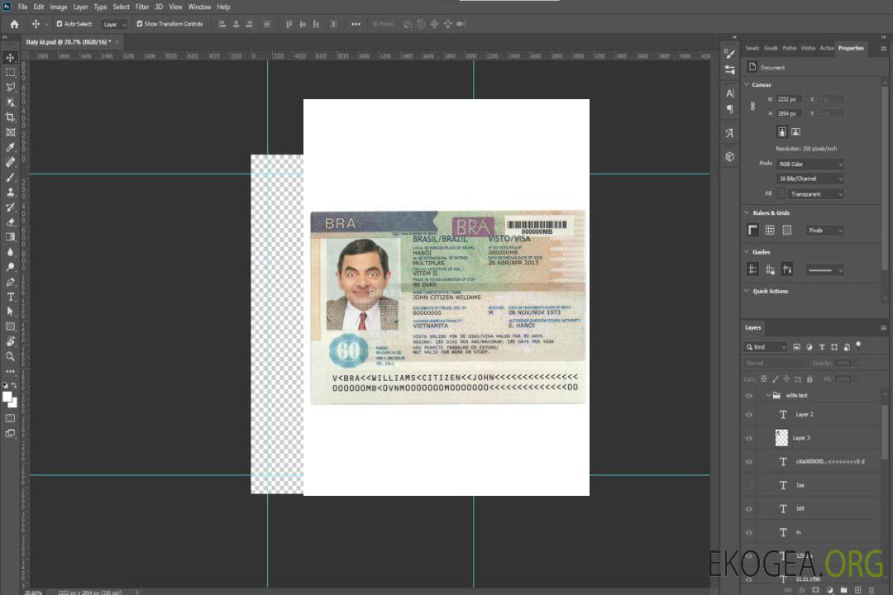Click the create new layer button
The width and height of the screenshot is (893, 595).
tap(857, 590)
